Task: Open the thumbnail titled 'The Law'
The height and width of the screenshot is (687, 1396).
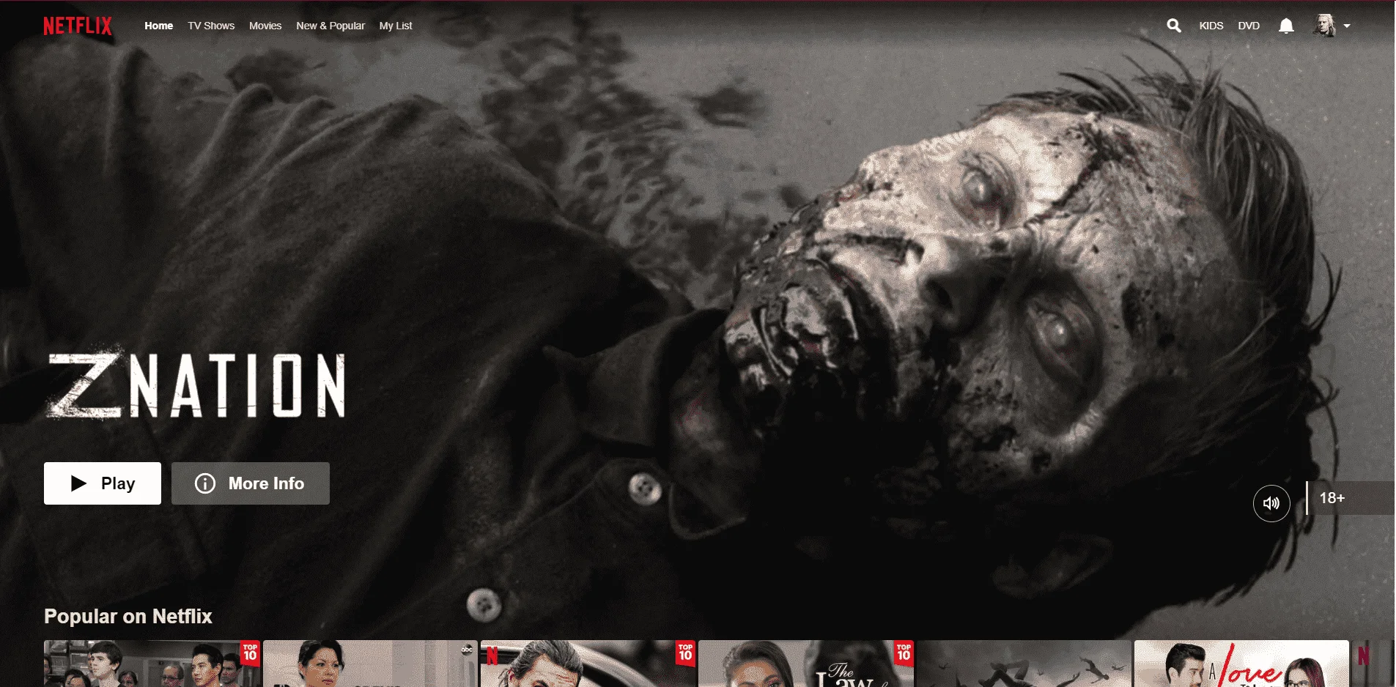Action: tap(805, 664)
